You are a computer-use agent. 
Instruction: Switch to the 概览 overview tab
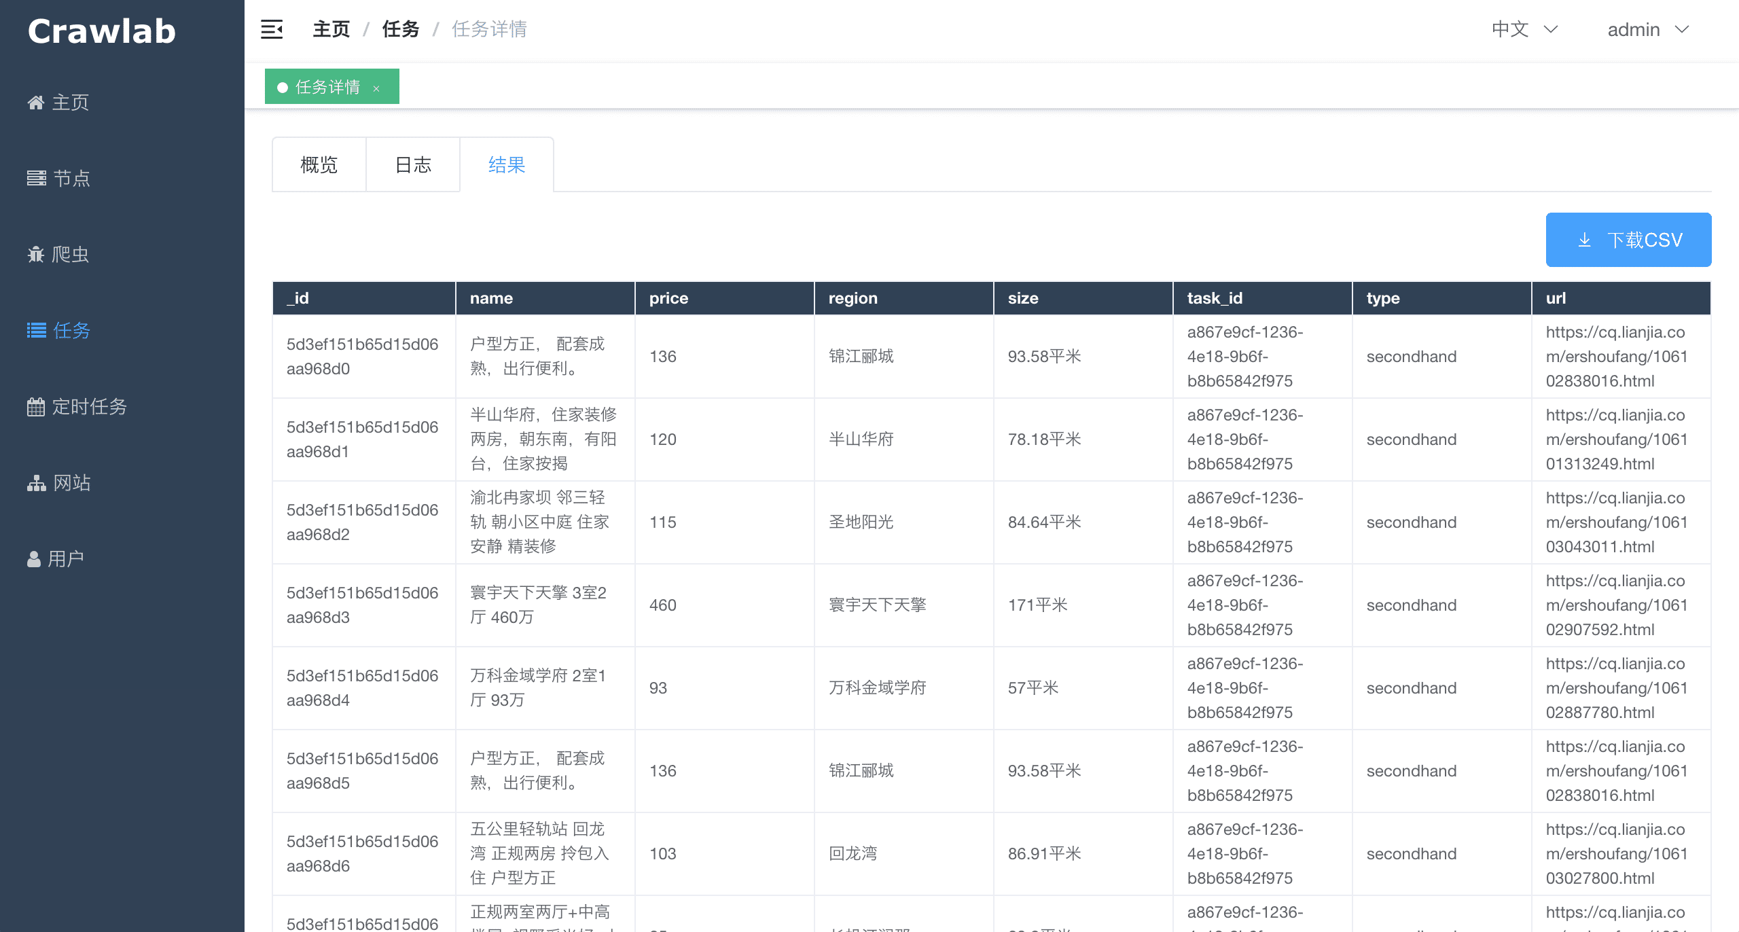[x=318, y=165]
